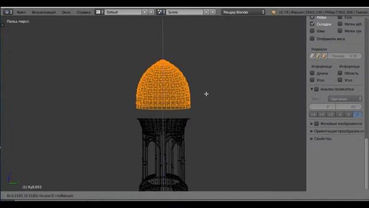Open the Рендер Blender engine dropdown
Screen dimensions: 369x208
coord(243,12)
